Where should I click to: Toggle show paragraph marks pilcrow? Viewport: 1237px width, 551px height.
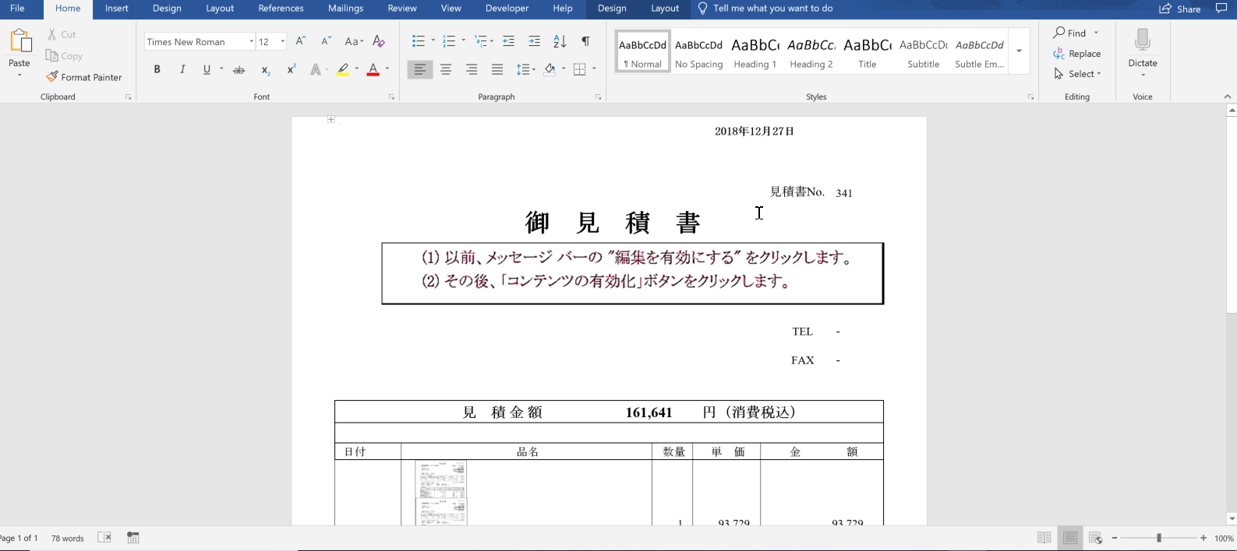click(585, 41)
